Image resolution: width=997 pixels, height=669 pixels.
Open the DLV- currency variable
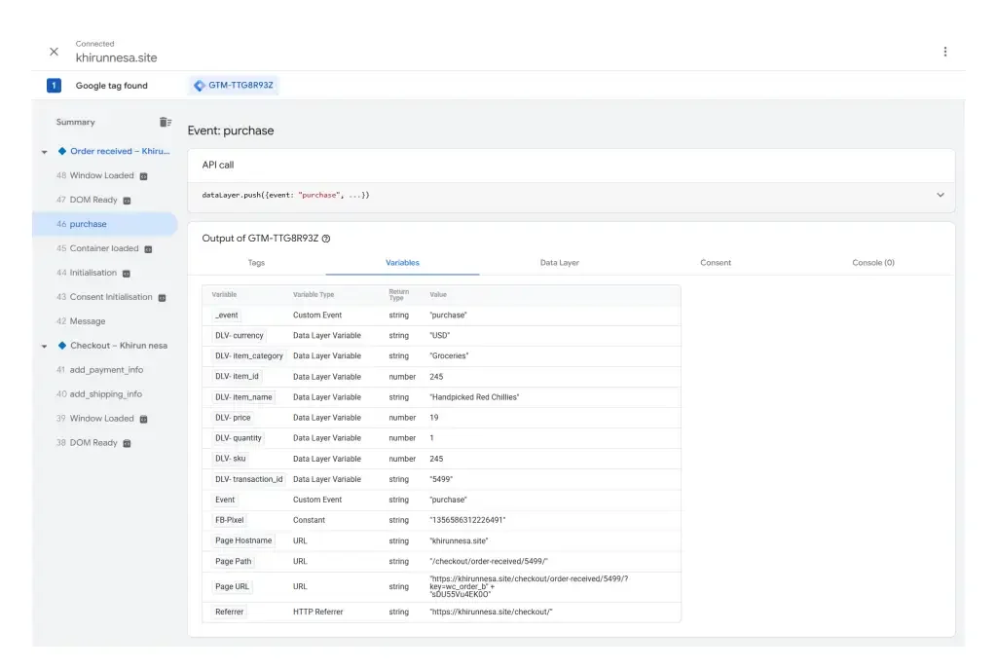pos(240,336)
